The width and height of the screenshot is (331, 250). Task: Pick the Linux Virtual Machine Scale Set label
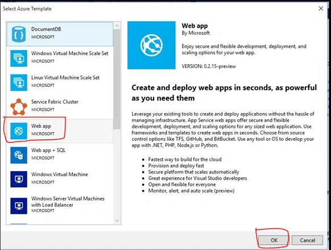tap(65, 78)
